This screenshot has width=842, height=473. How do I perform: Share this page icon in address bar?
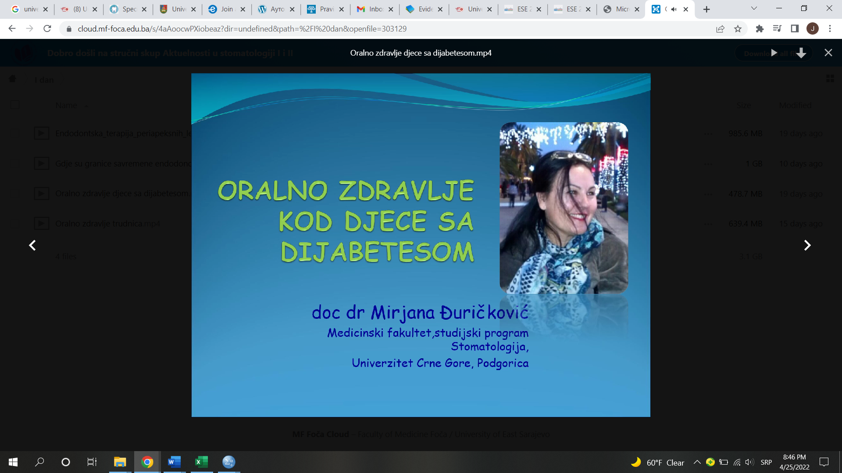click(720, 28)
